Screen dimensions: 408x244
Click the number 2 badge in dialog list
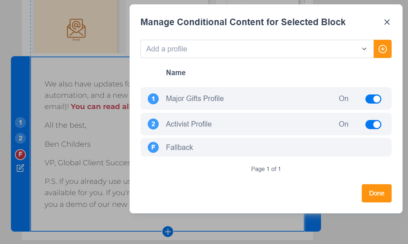click(153, 124)
